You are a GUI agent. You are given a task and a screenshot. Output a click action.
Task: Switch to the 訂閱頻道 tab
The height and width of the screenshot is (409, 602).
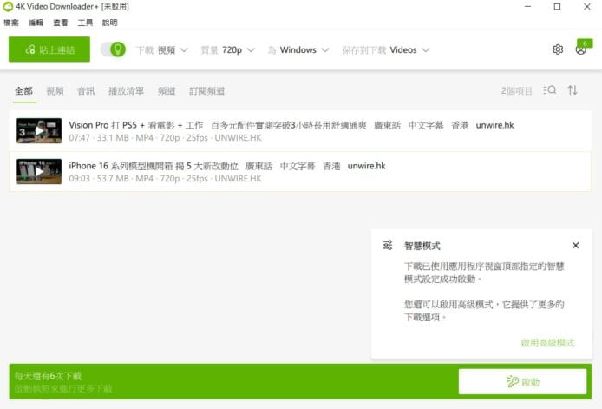click(206, 91)
